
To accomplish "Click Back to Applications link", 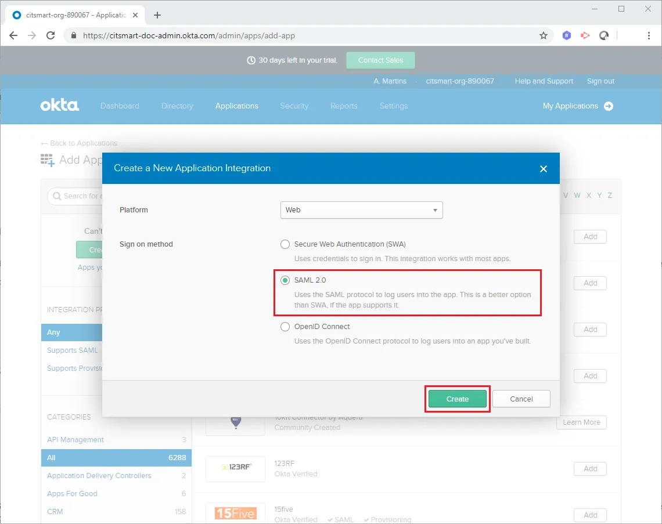I will tap(79, 143).
